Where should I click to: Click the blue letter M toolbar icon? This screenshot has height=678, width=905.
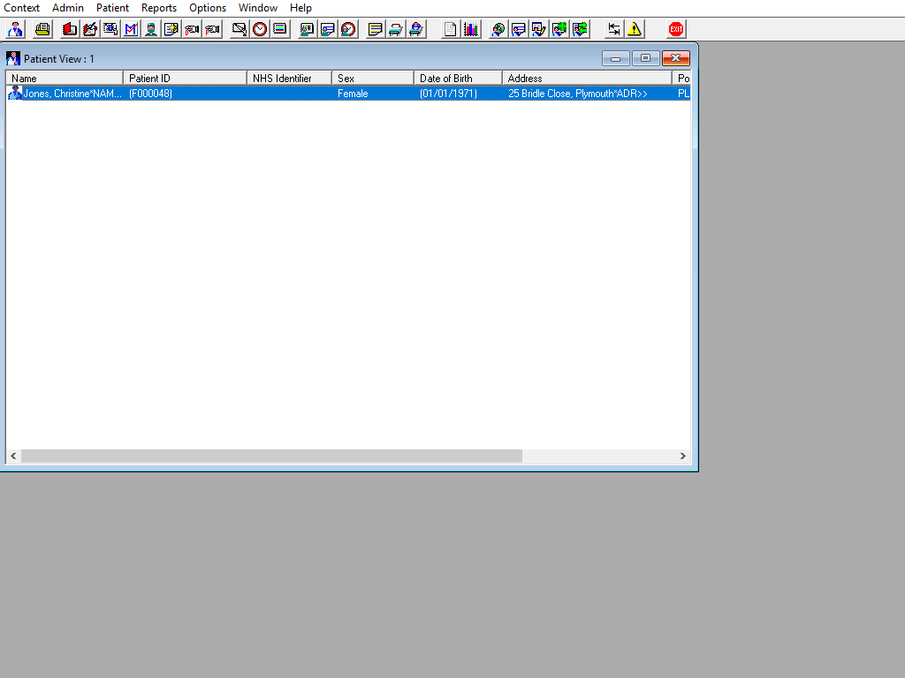pos(131,29)
